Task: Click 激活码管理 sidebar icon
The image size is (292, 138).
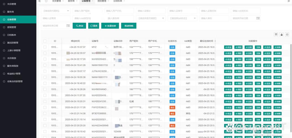Action: 4,43
